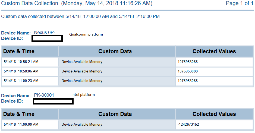Viewport: 255px width, 133px height.
Task: Click the custom data collected date range line
Action: point(80,16)
